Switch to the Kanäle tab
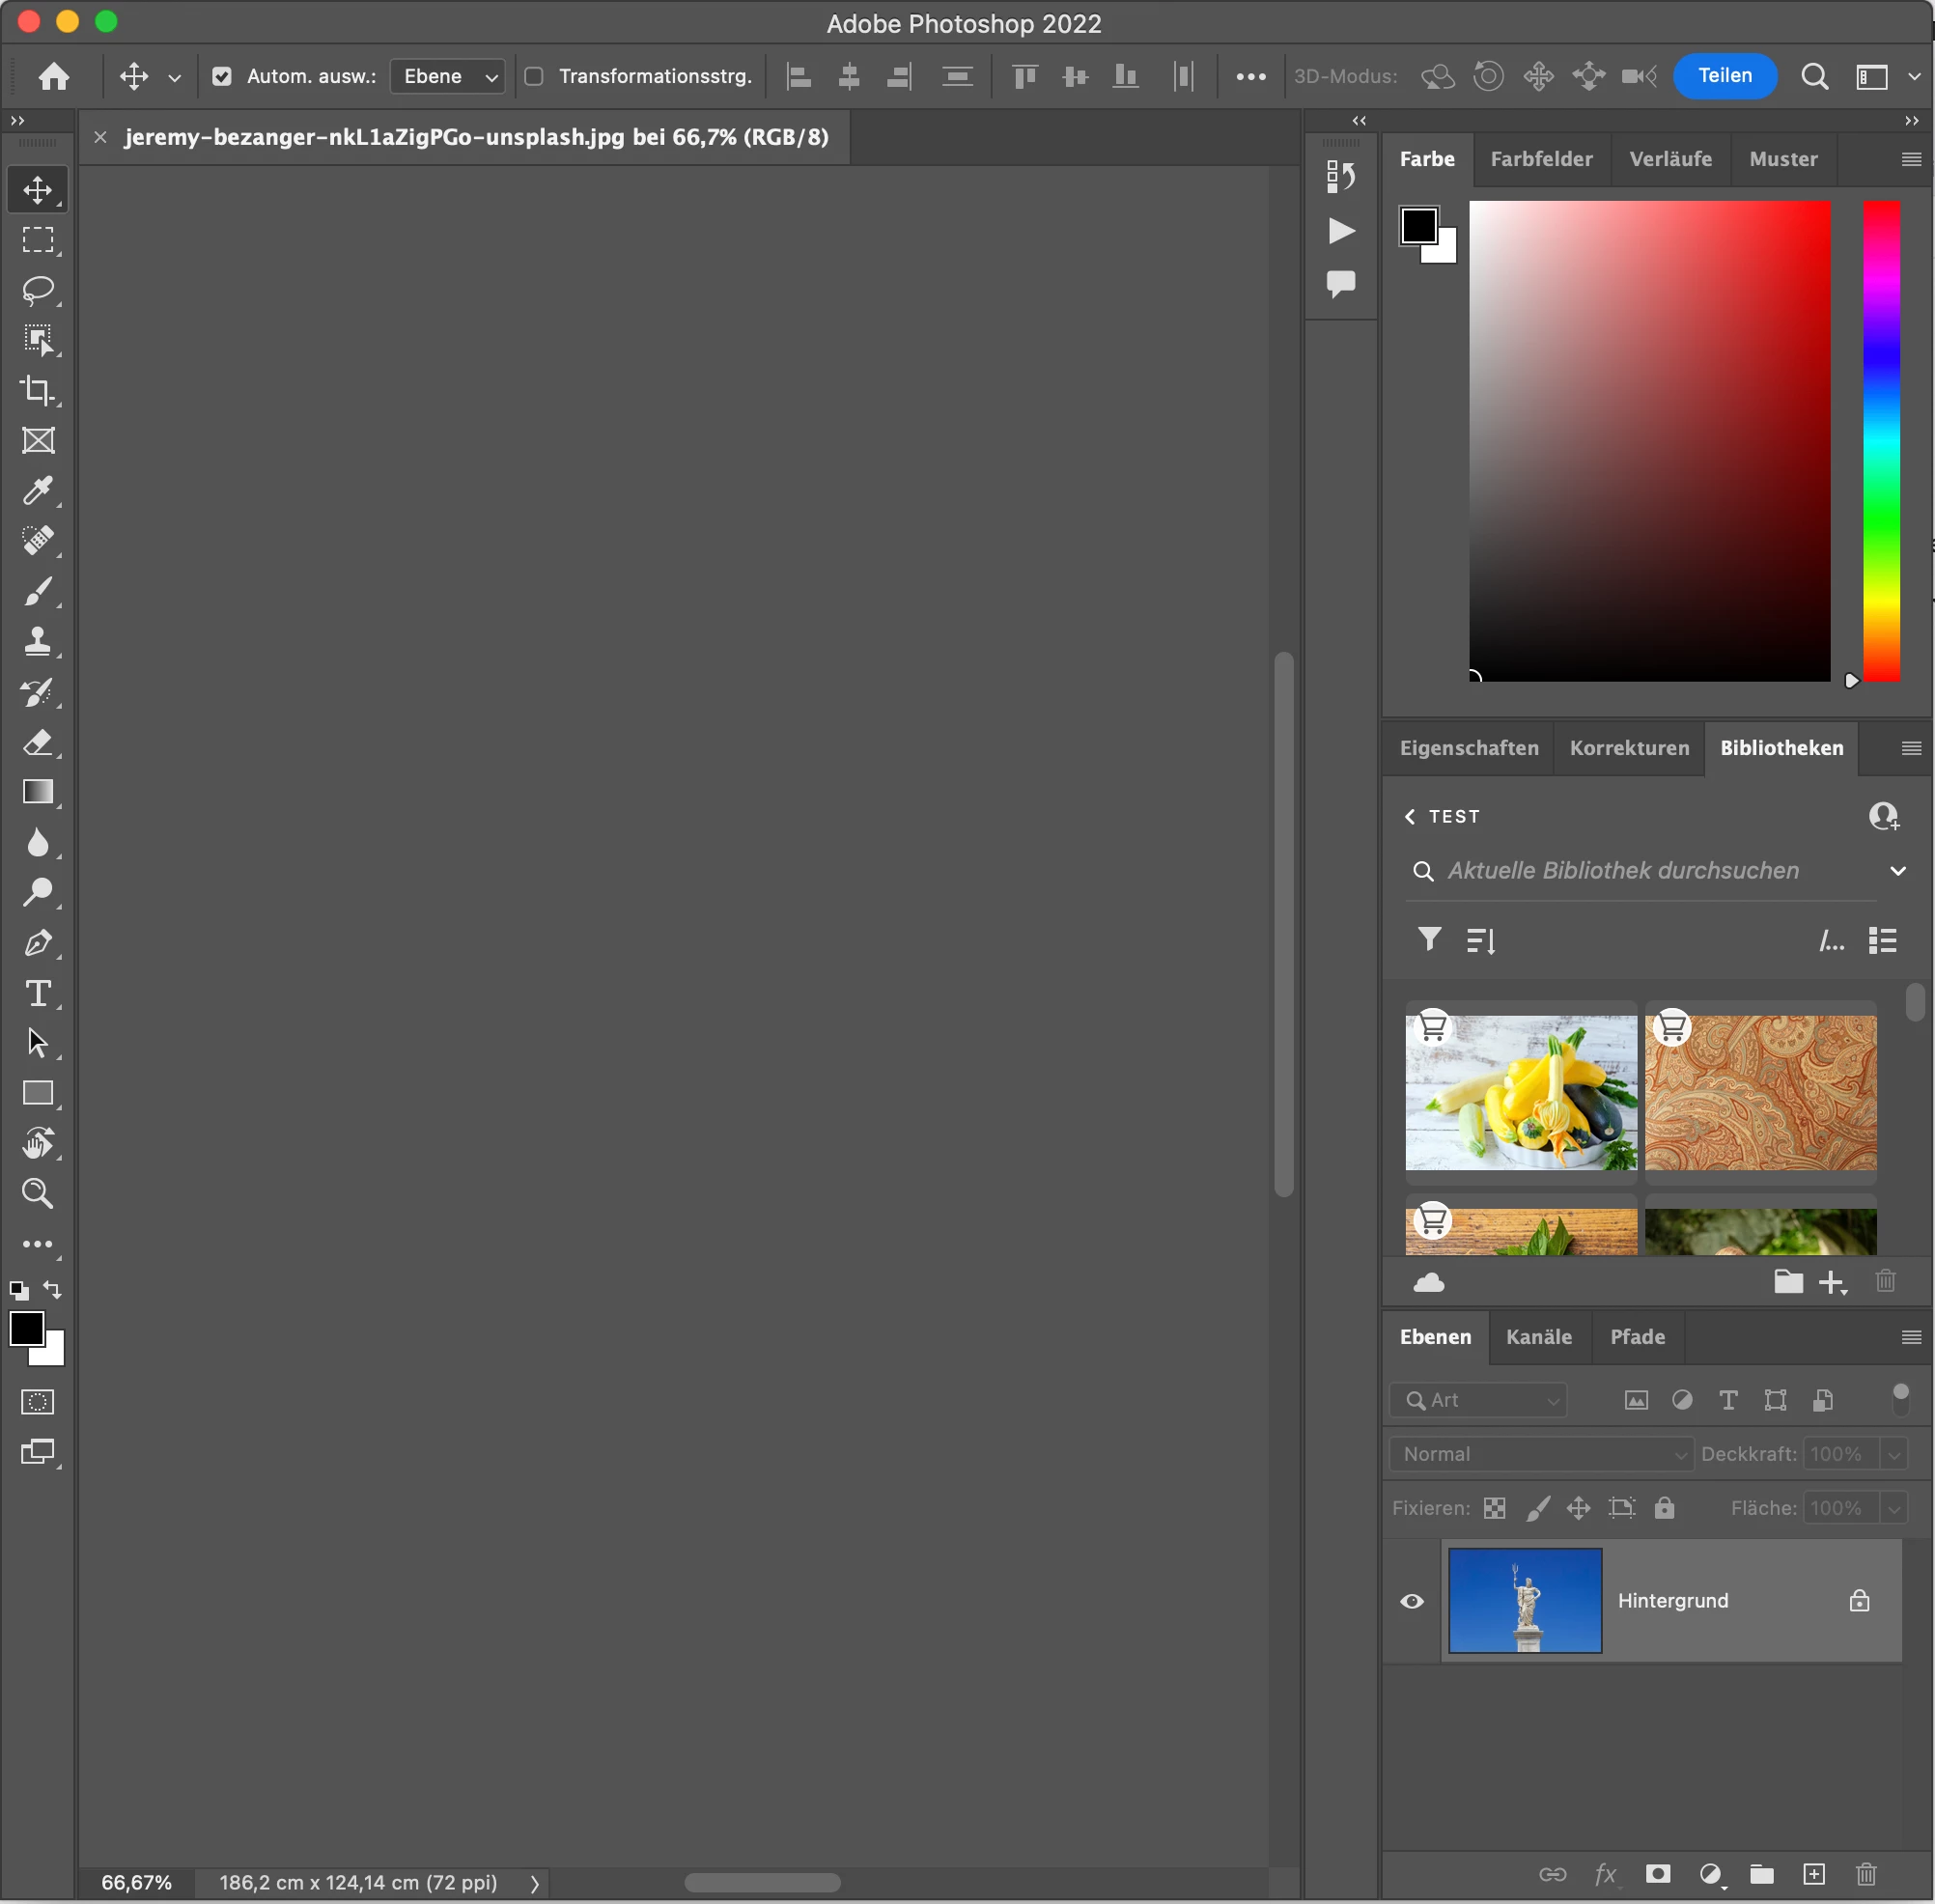The width and height of the screenshot is (1935, 1904). pos(1538,1337)
